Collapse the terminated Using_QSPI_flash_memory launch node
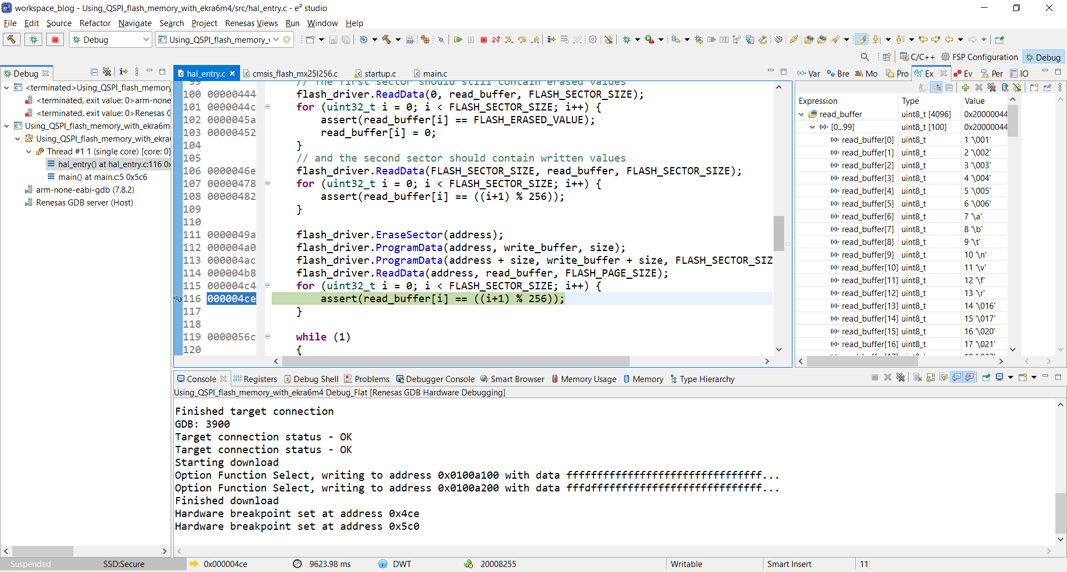Image resolution: width=1067 pixels, height=572 pixels. [6, 88]
